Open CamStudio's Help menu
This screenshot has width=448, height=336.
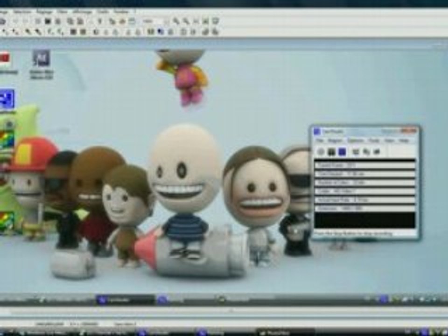[404, 140]
